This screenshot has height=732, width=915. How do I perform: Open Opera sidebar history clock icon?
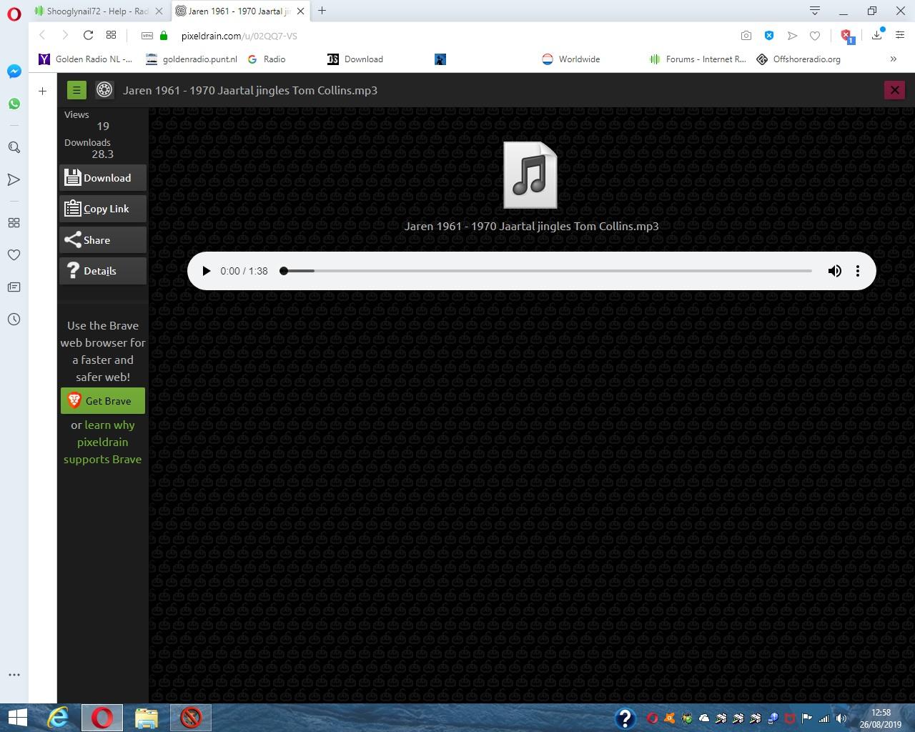click(x=14, y=320)
